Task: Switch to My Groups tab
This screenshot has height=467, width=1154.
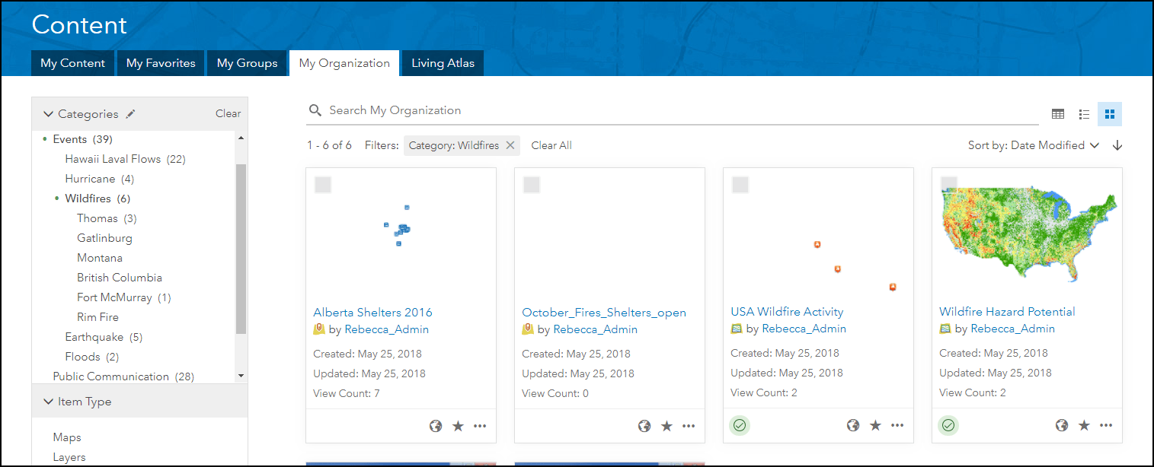Action: coord(247,63)
